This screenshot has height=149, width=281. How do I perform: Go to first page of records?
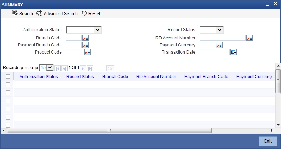(57, 68)
